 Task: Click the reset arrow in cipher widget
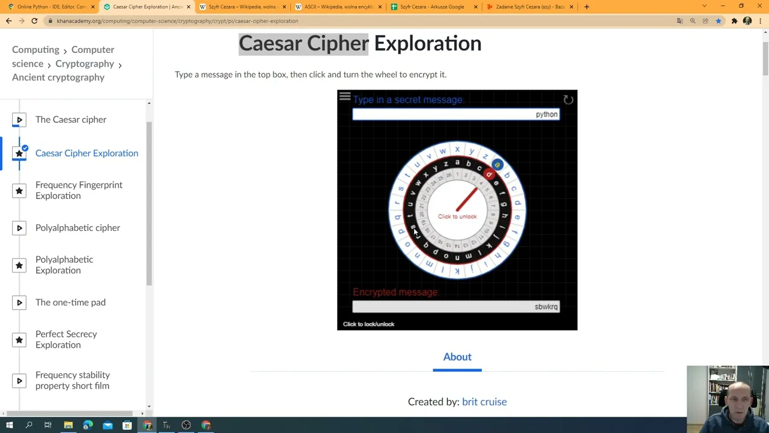click(568, 100)
